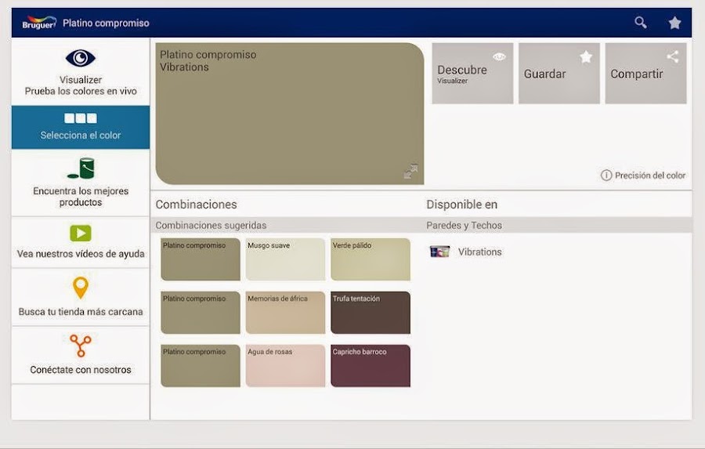Click the Descubre Visualizer button
Image resolution: width=705 pixels, height=449 pixels.
(472, 74)
